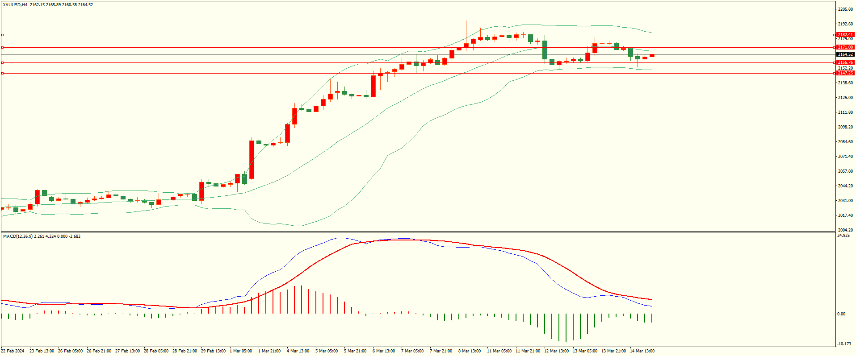Click the -10.173 MACD scale value
856x356 pixels.
coord(844,344)
